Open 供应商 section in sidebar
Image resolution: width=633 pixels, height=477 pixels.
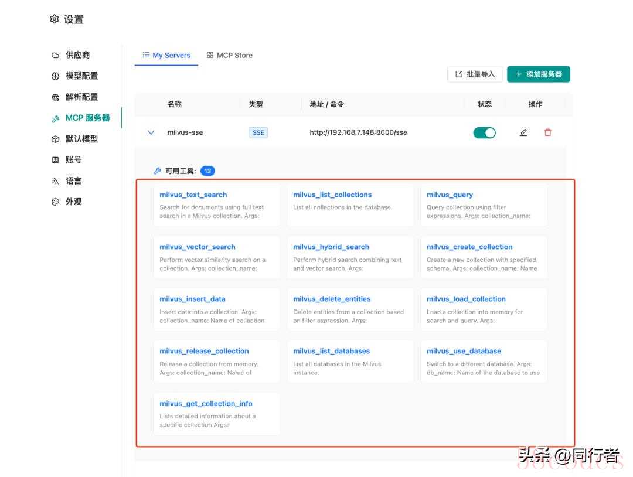(77, 55)
